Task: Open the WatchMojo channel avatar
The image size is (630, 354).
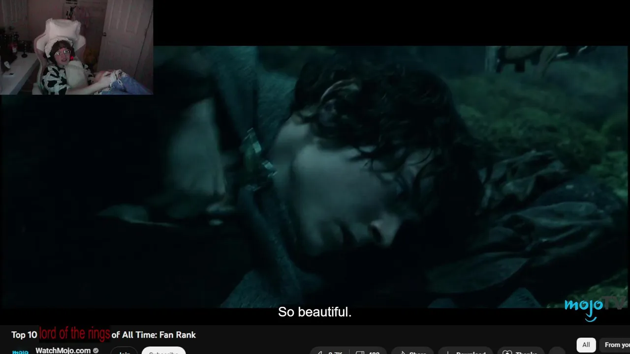Action: [x=20, y=352]
